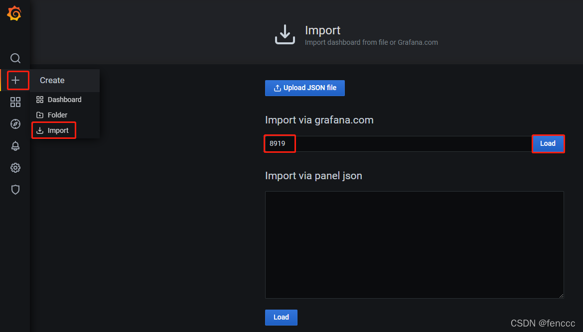The width and height of the screenshot is (583, 332).
Task: Click the Upload JSON file button
Action: pyautogui.click(x=305, y=88)
